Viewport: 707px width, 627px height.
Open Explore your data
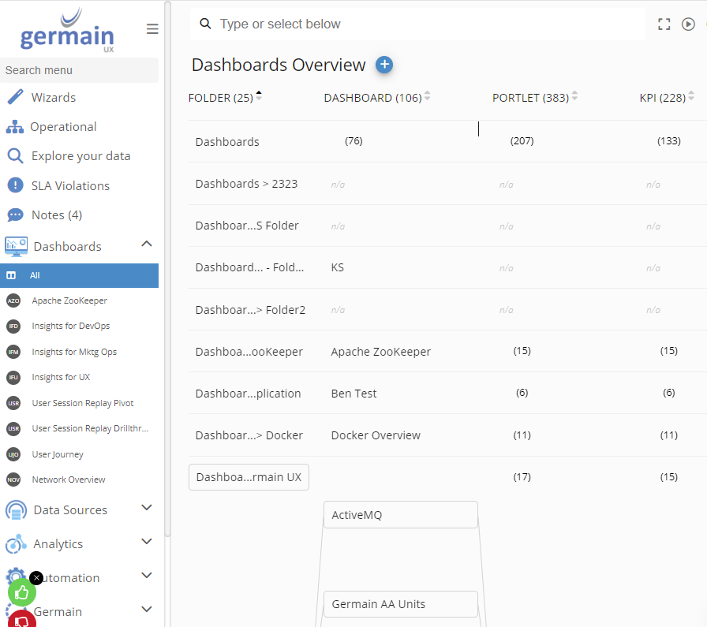80,156
